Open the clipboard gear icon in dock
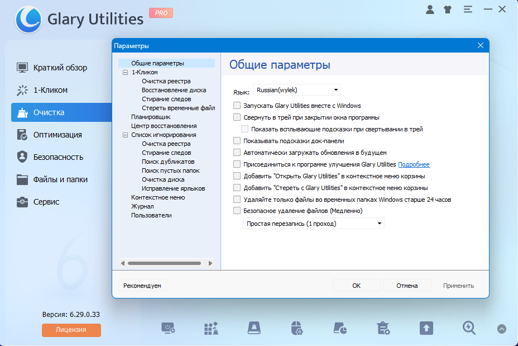 383,329
